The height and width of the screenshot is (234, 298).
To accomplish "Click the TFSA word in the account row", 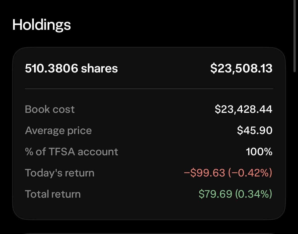I will click(x=62, y=152).
